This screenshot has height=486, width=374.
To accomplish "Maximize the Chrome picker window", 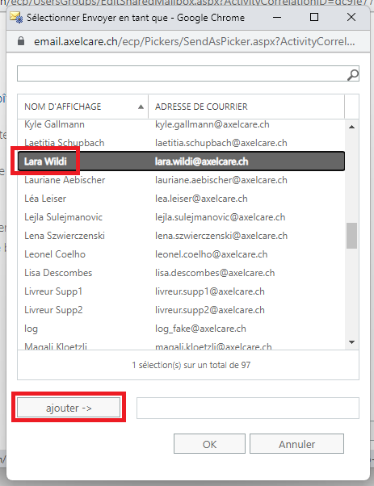I will coord(314,17).
